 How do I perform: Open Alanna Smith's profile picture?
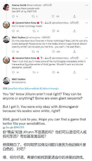(6, 7)
